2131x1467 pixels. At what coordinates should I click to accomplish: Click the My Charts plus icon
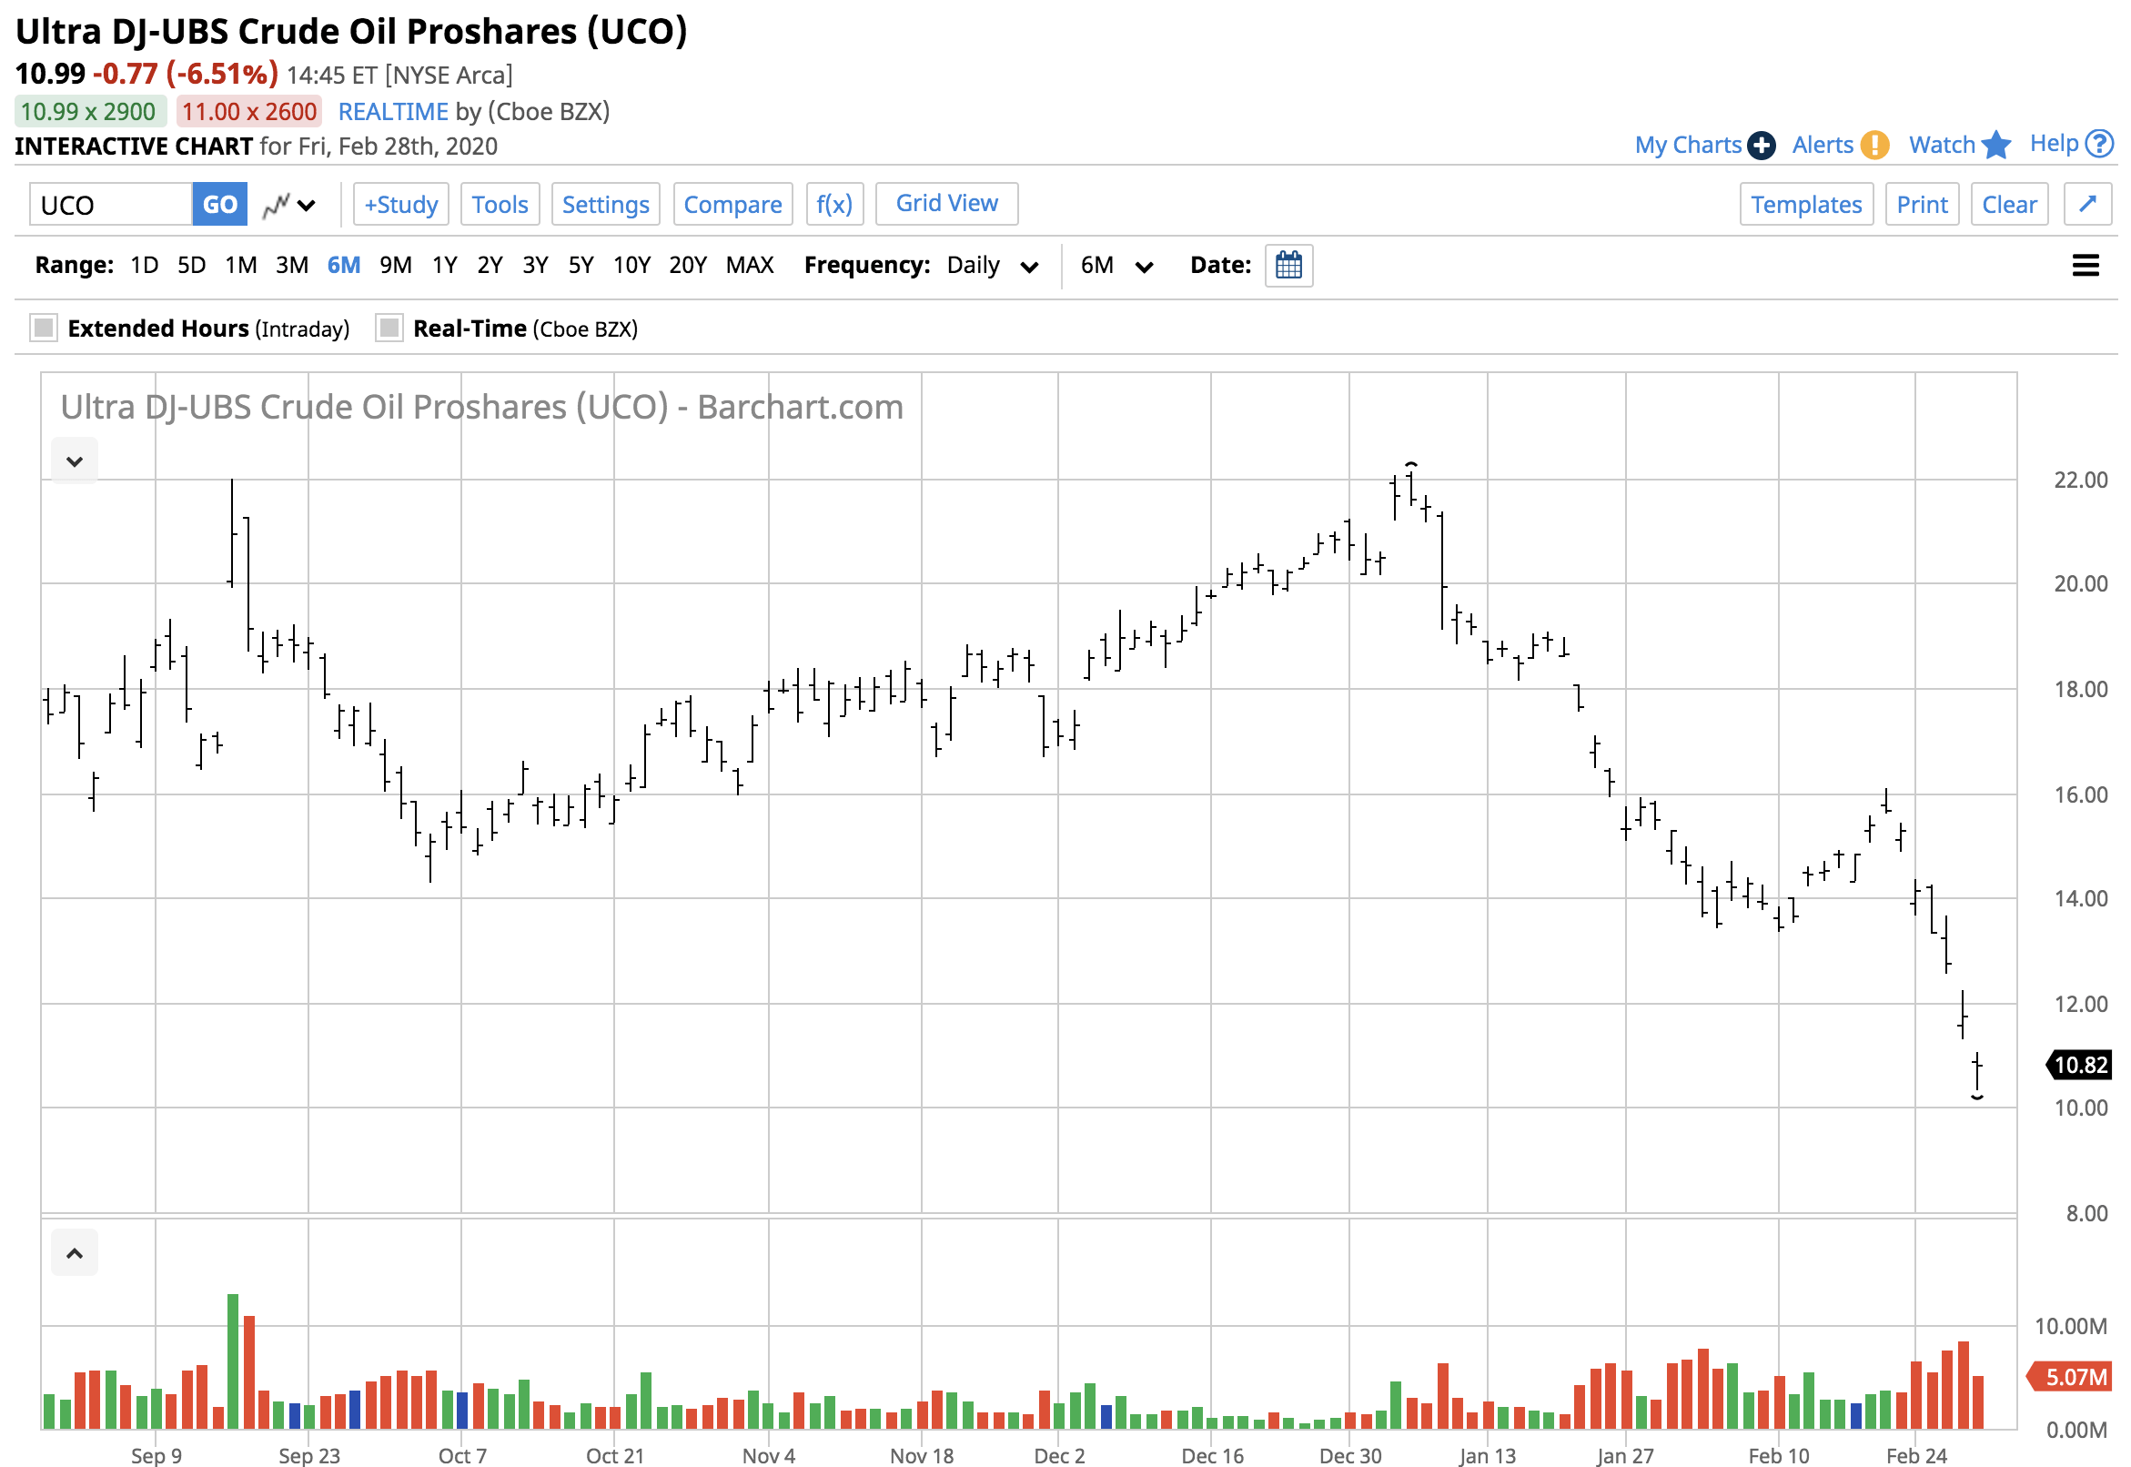pyautogui.click(x=1761, y=146)
